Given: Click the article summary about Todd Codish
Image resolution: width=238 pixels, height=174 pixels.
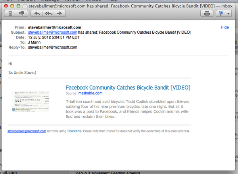Looking at the screenshot, I should 127,109.
